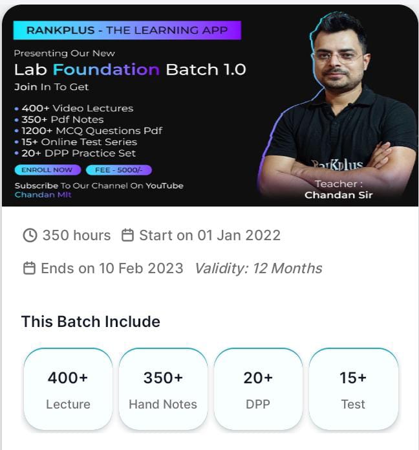Click the clock icon beside 350 hours
The image size is (419, 450).
[x=30, y=235]
